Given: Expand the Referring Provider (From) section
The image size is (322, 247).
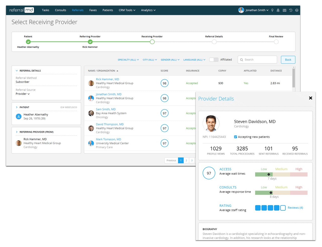Looking at the screenshot, I should [x=17, y=132].
